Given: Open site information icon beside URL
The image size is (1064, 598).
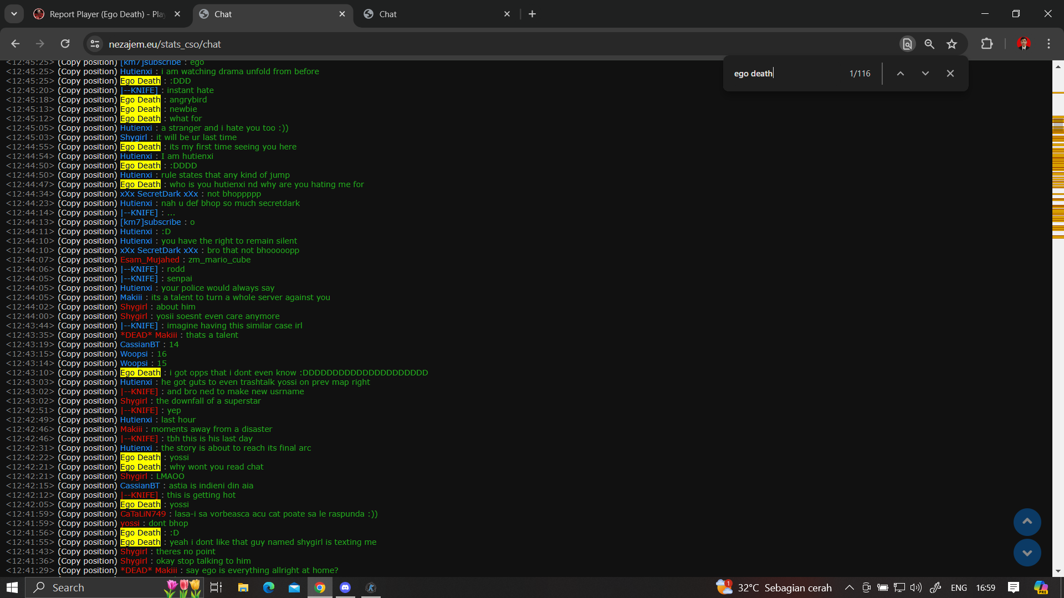Looking at the screenshot, I should click(x=95, y=44).
